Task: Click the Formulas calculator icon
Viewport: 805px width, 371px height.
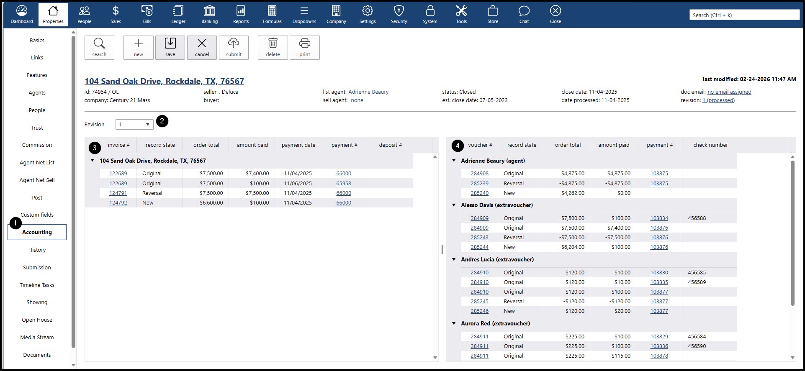Action: (272, 14)
